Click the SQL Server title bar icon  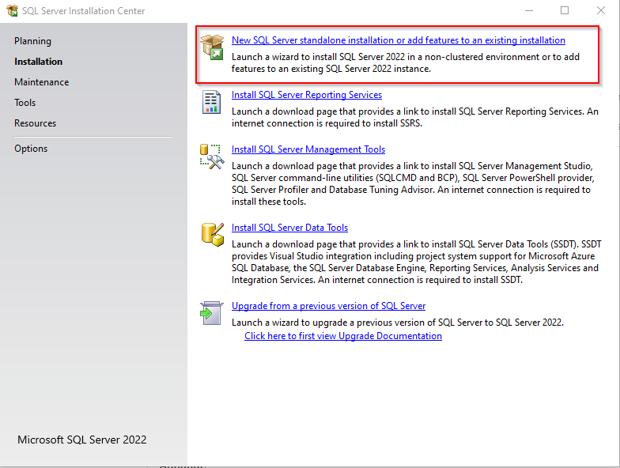[x=12, y=11]
